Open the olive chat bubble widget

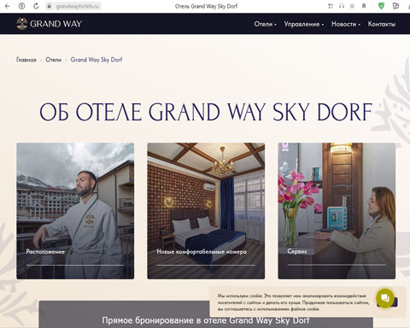[x=385, y=298]
